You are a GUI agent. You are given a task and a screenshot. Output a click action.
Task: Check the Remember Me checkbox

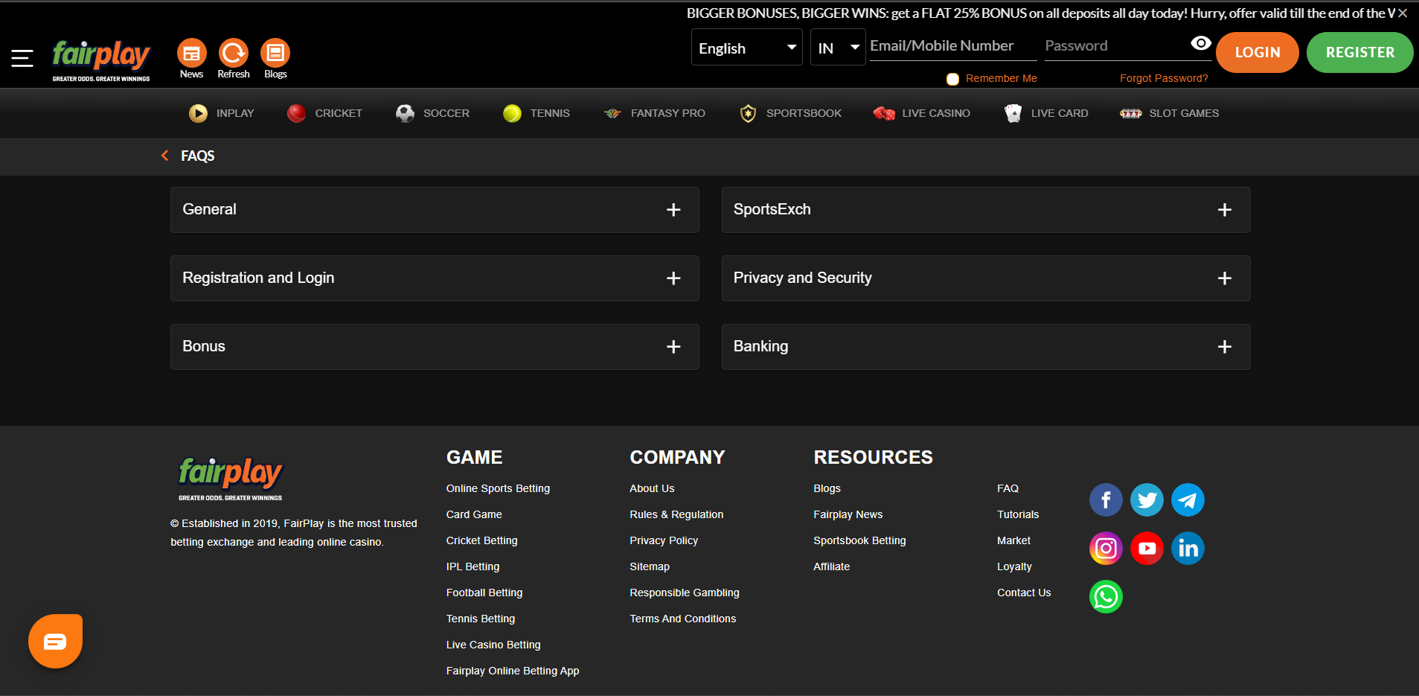coord(952,79)
